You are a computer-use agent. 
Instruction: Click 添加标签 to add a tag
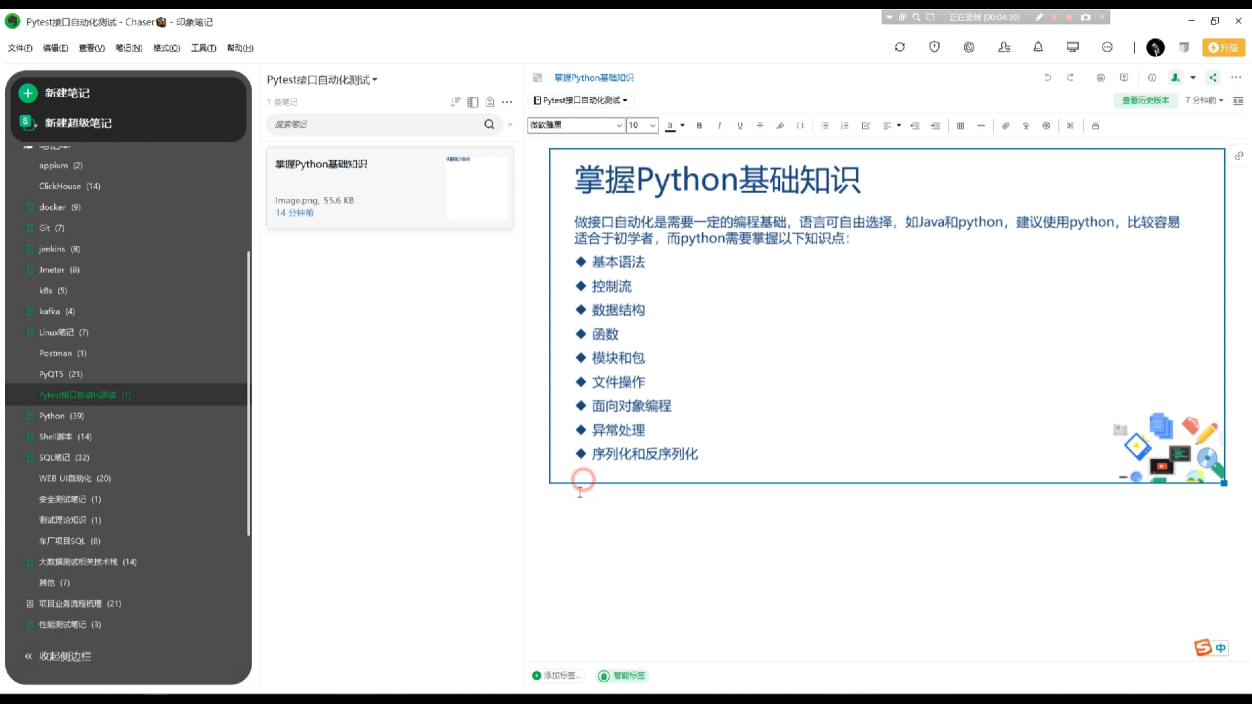pos(558,675)
